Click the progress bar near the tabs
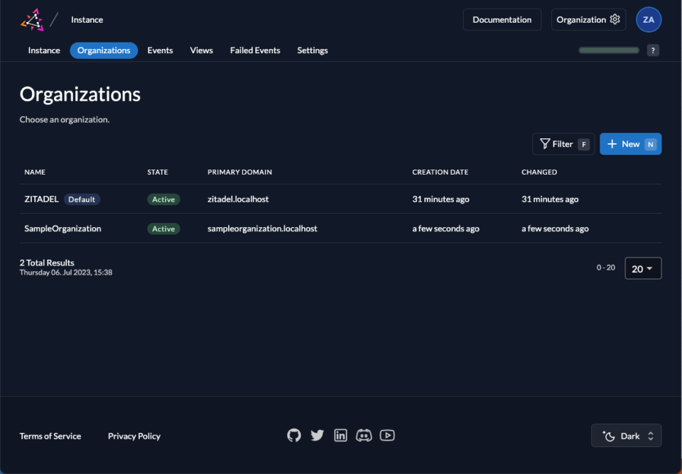 [608, 50]
